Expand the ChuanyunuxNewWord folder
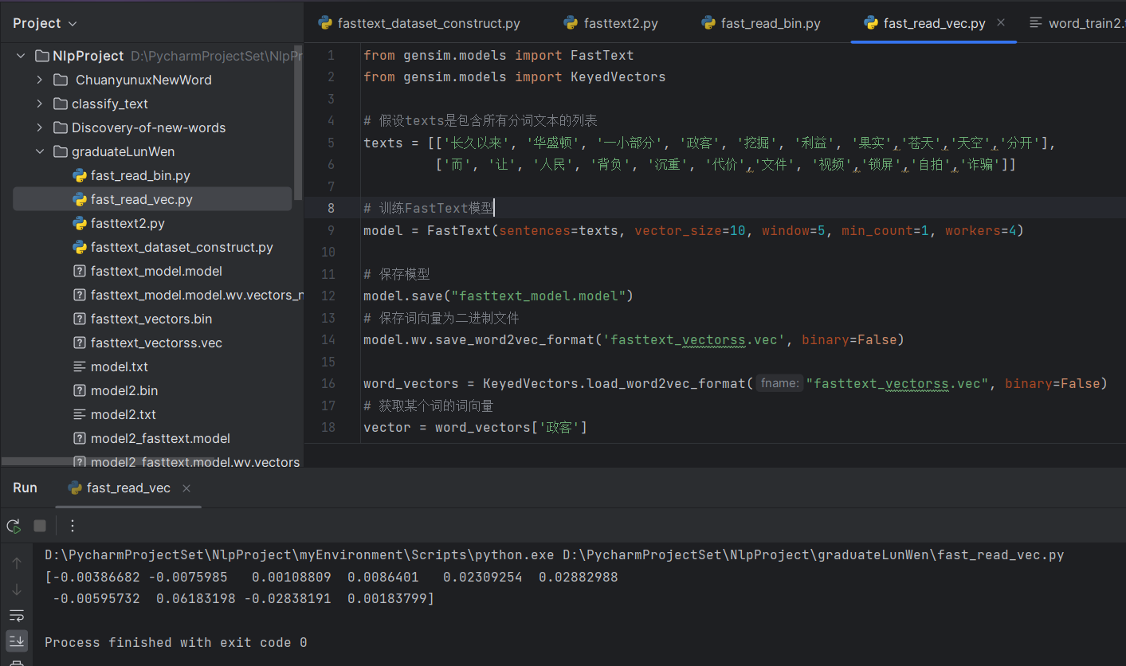Viewport: 1126px width, 666px height. point(40,80)
